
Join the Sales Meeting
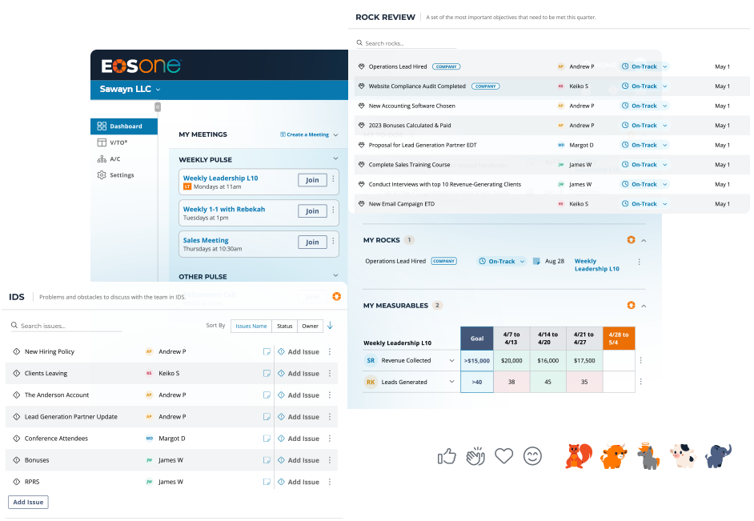pos(312,242)
